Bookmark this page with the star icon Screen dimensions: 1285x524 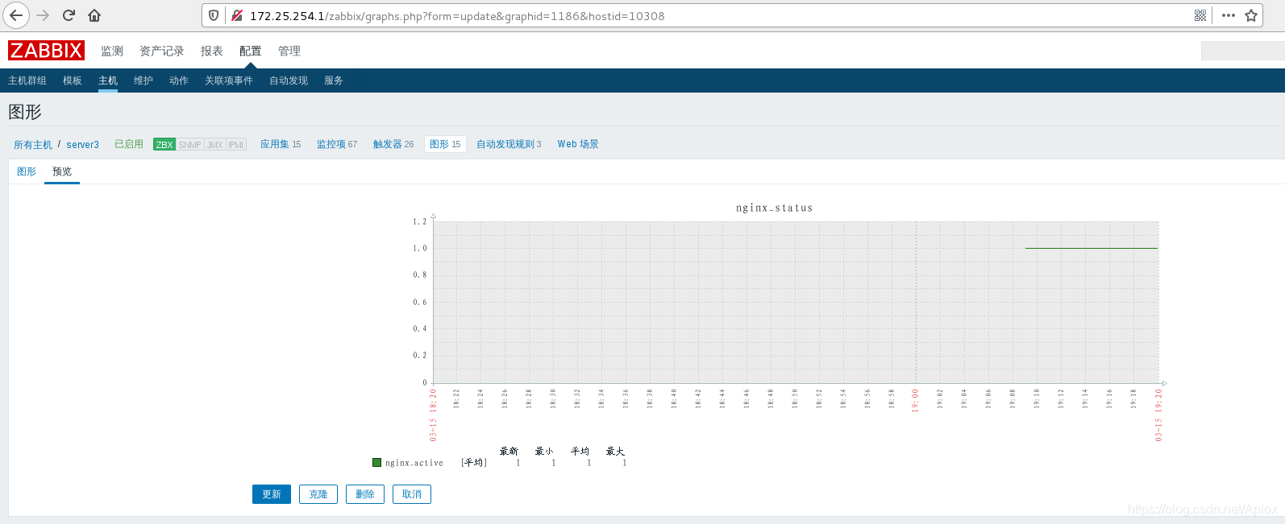pos(1251,15)
